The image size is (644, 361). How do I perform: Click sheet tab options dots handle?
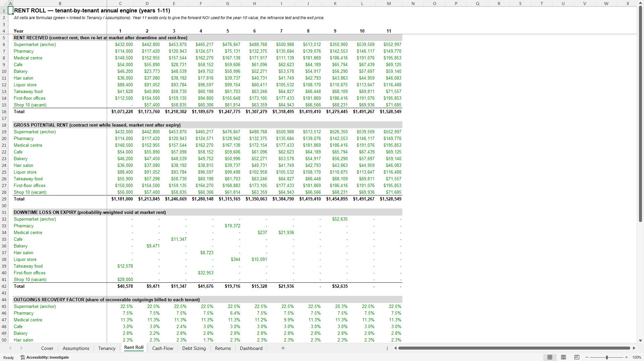387,348
